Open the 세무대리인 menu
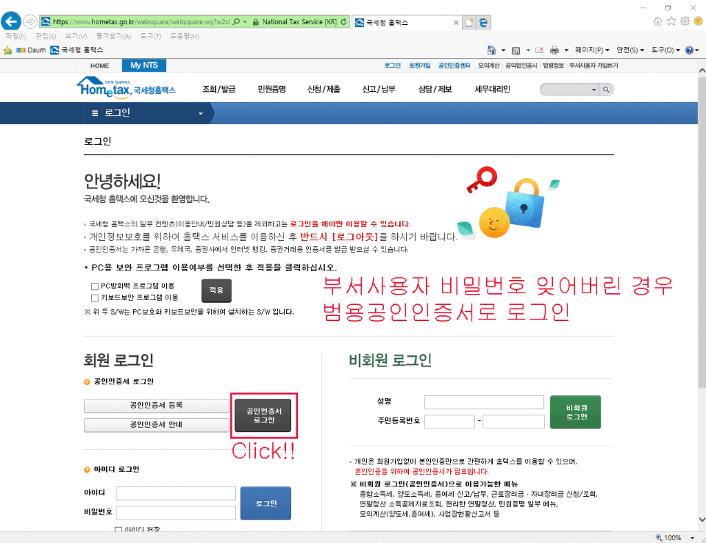This screenshot has width=706, height=543. [492, 89]
